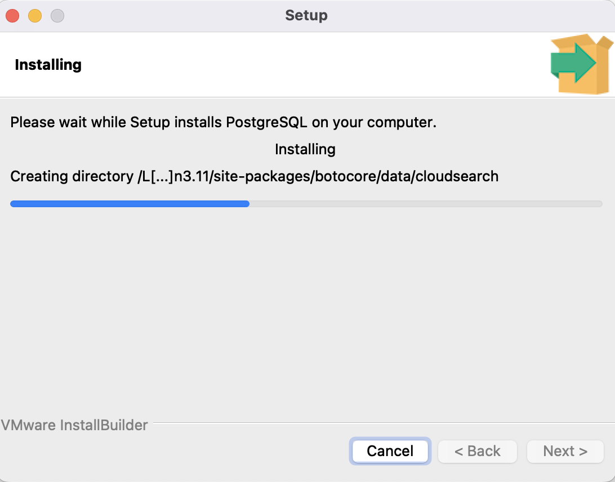Click the installer box arrow icon
This screenshot has width=615, height=482.
click(x=582, y=64)
